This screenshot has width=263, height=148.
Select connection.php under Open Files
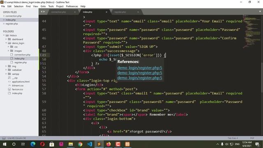click(x=14, y=16)
